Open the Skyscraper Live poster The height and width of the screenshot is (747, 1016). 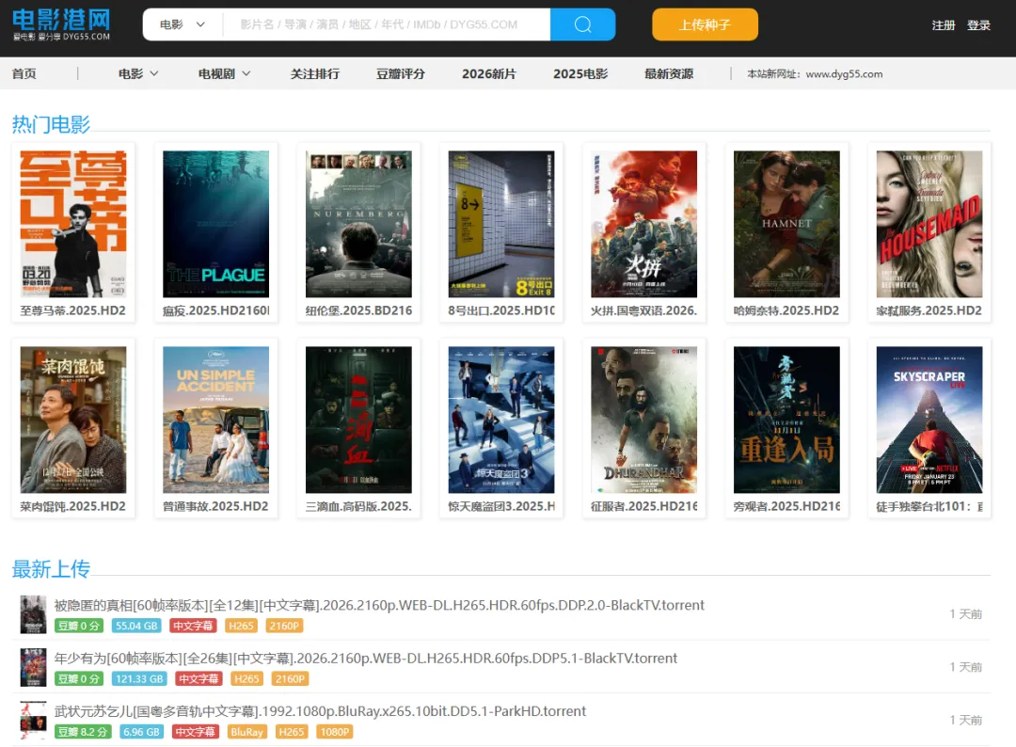tap(929, 420)
